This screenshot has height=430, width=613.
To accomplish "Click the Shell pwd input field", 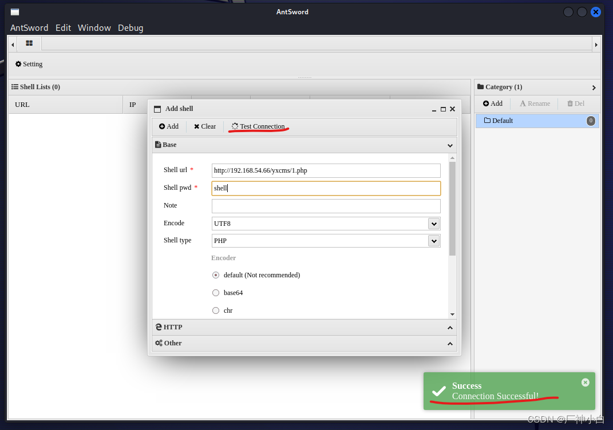I will point(326,188).
